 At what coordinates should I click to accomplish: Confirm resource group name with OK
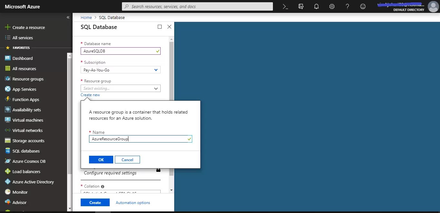click(x=101, y=160)
